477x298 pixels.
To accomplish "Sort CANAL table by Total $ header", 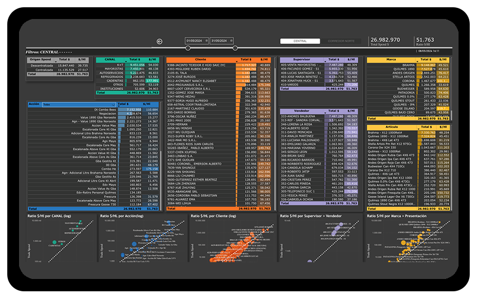I will [135, 59].
